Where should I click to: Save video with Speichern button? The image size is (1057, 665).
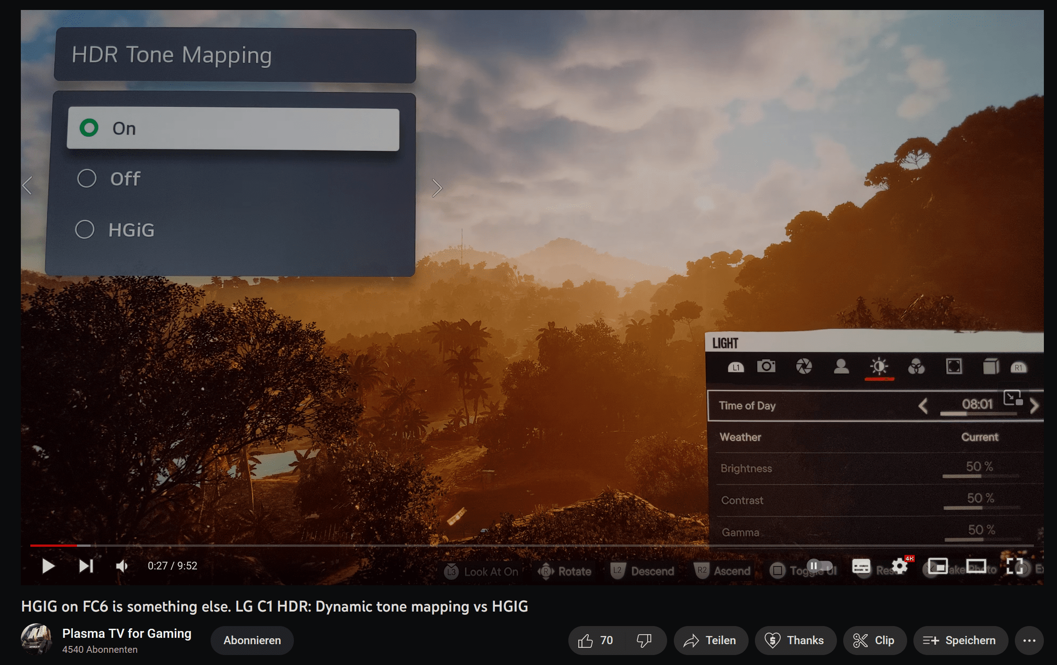click(x=960, y=640)
